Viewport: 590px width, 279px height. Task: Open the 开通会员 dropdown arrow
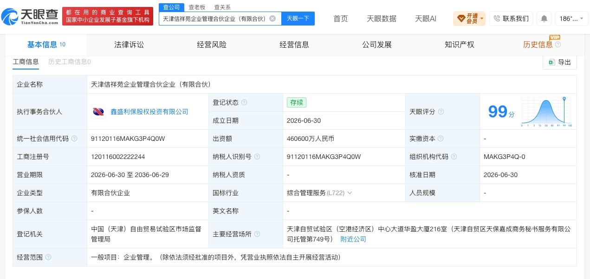click(482, 19)
